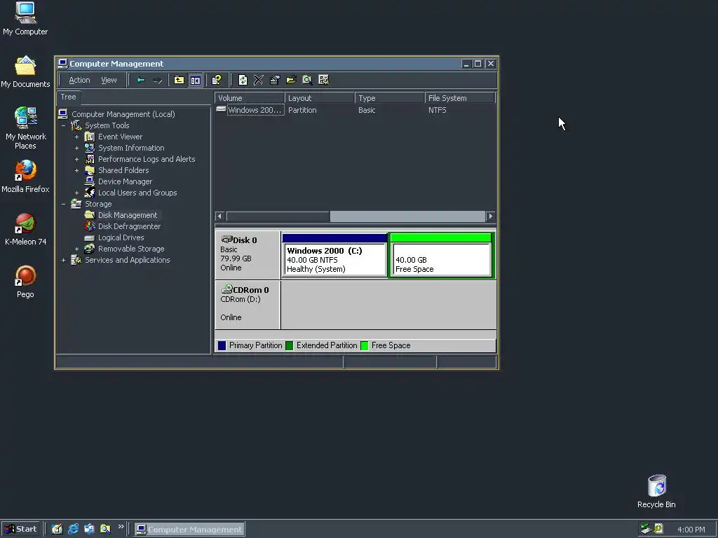This screenshot has height=538, width=718.
Task: Select Performance Logs and Alerts item
Action: point(147,159)
